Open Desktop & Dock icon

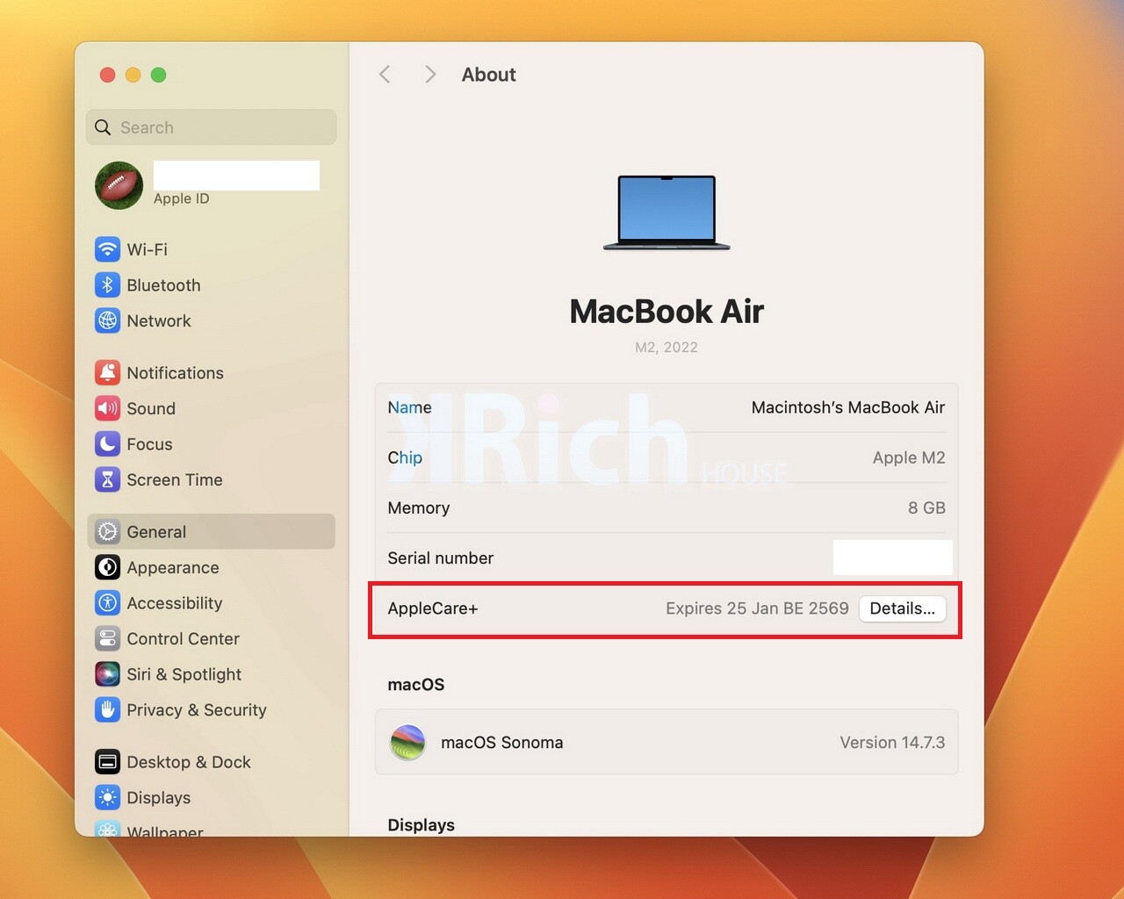click(107, 762)
